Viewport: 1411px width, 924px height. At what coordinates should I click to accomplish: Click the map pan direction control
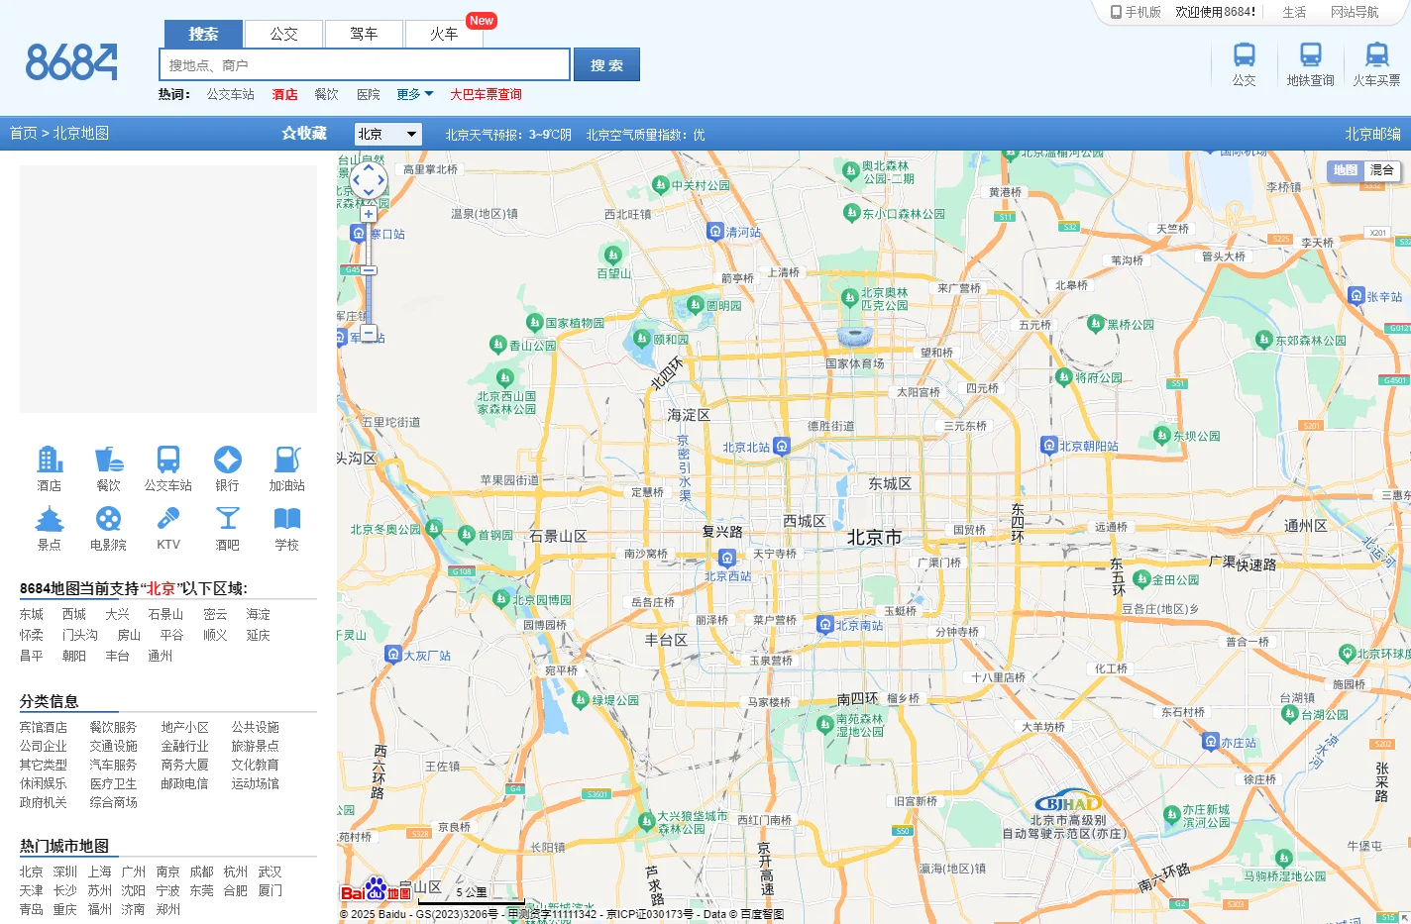tap(369, 180)
